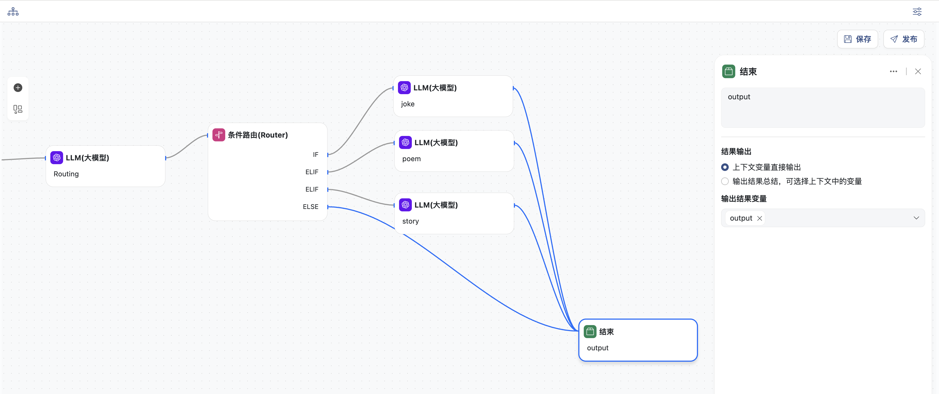Viewport: 939px width, 394px height.
Task: Click the 保存 save button
Action: pos(857,39)
